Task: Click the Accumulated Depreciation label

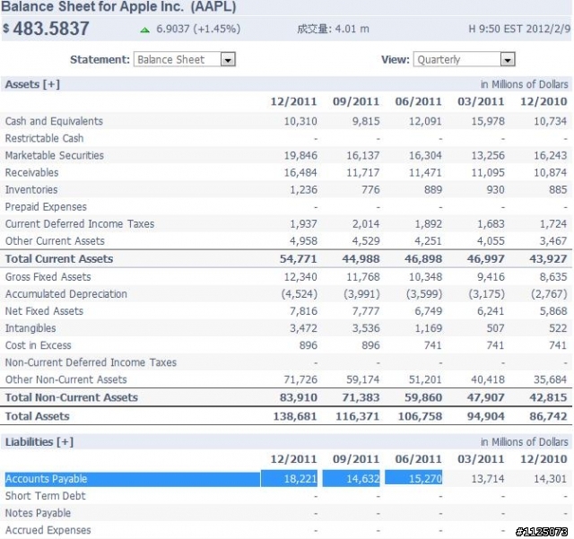Action: point(65,294)
